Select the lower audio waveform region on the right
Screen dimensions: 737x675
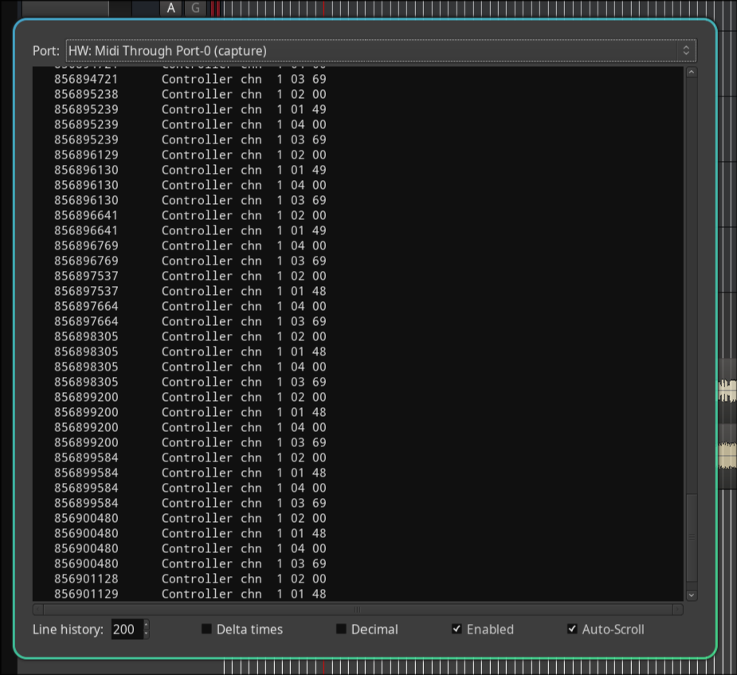727,455
